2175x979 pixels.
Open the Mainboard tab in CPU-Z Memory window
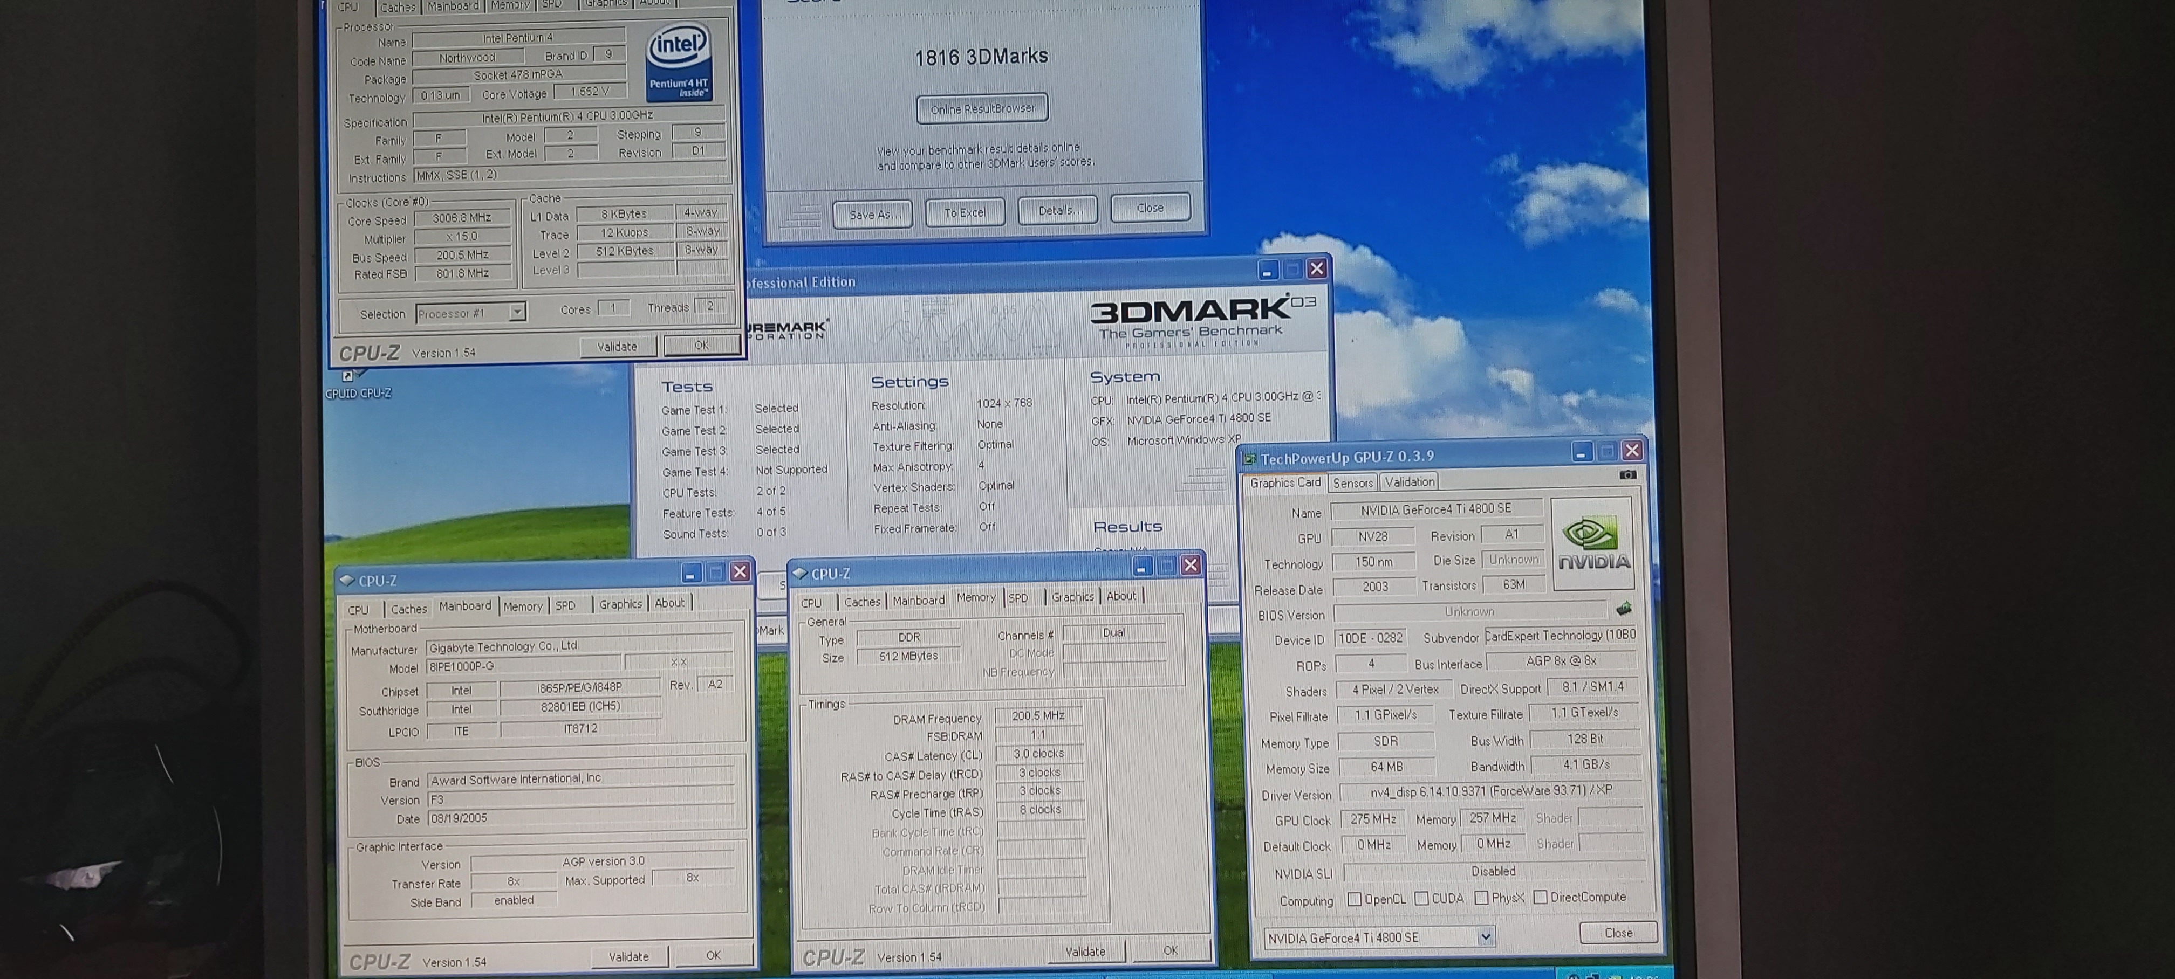(x=919, y=600)
